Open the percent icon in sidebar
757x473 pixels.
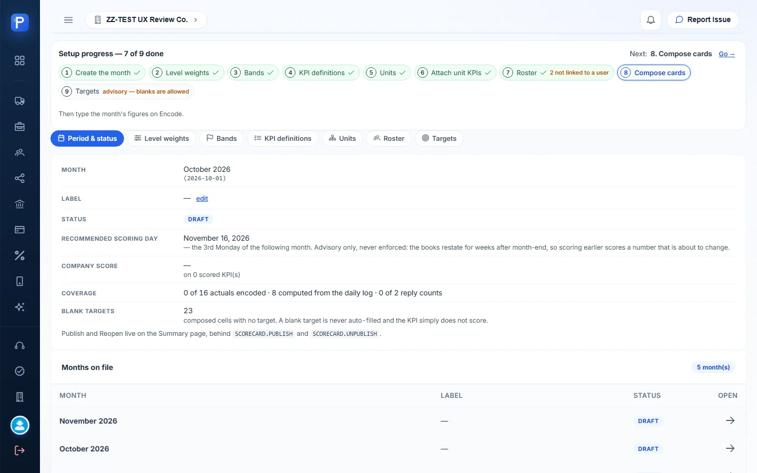point(19,255)
